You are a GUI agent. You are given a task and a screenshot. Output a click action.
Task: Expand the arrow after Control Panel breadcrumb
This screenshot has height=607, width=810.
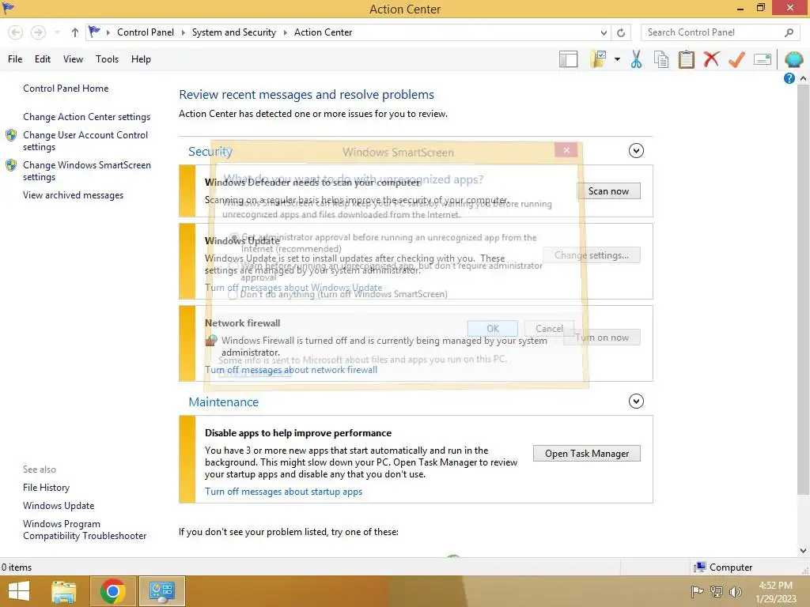183,32
